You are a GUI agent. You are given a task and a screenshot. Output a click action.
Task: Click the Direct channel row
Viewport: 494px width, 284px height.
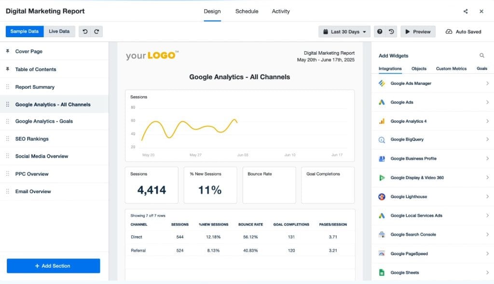240,237
